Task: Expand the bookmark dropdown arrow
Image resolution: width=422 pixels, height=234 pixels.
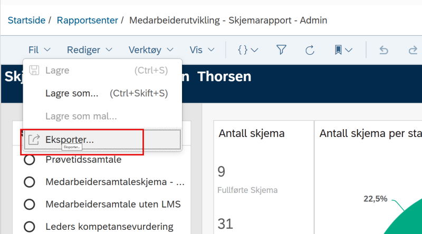Action: click(x=349, y=50)
